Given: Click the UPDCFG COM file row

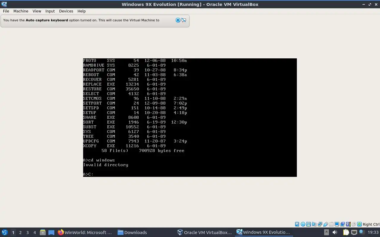Looking at the screenshot, I should [x=135, y=141].
